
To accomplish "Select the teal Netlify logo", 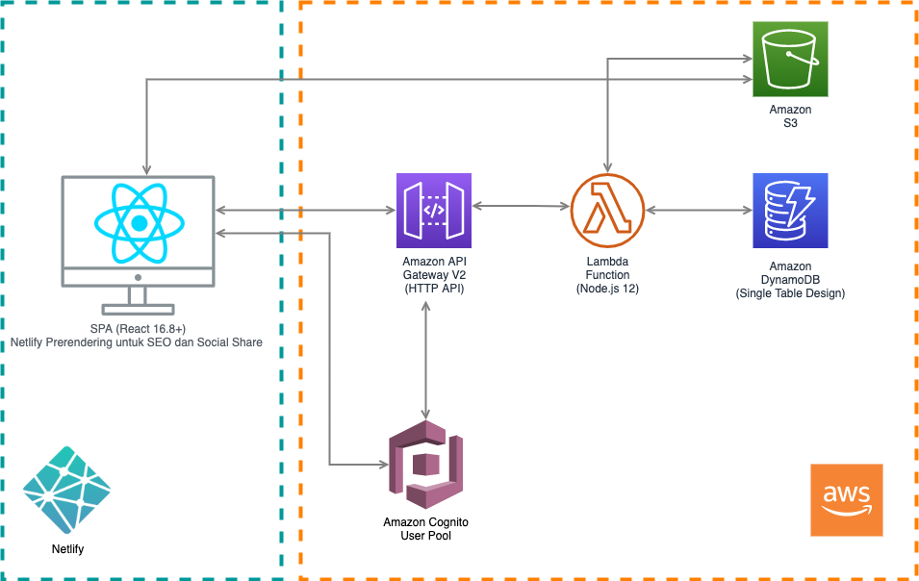I will [67, 490].
